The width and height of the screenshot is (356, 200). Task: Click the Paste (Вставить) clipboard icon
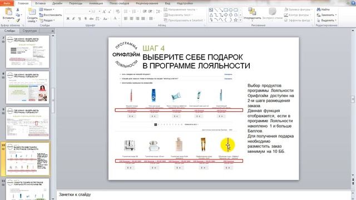8,12
